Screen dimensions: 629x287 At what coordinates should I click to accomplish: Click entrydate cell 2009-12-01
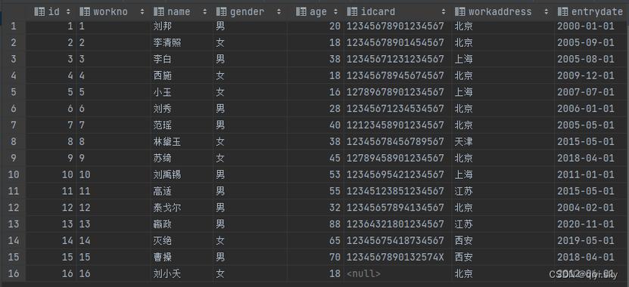coord(586,76)
